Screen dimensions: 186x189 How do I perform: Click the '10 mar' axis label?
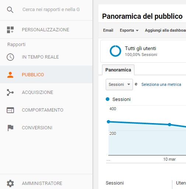[x=169, y=159]
